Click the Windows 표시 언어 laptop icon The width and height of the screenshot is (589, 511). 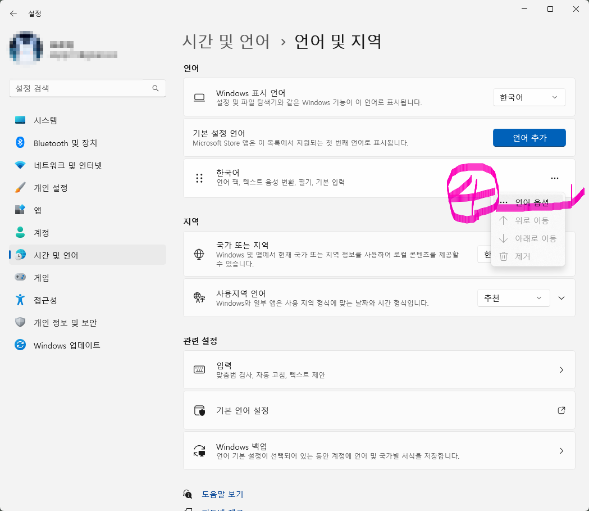[x=199, y=98]
